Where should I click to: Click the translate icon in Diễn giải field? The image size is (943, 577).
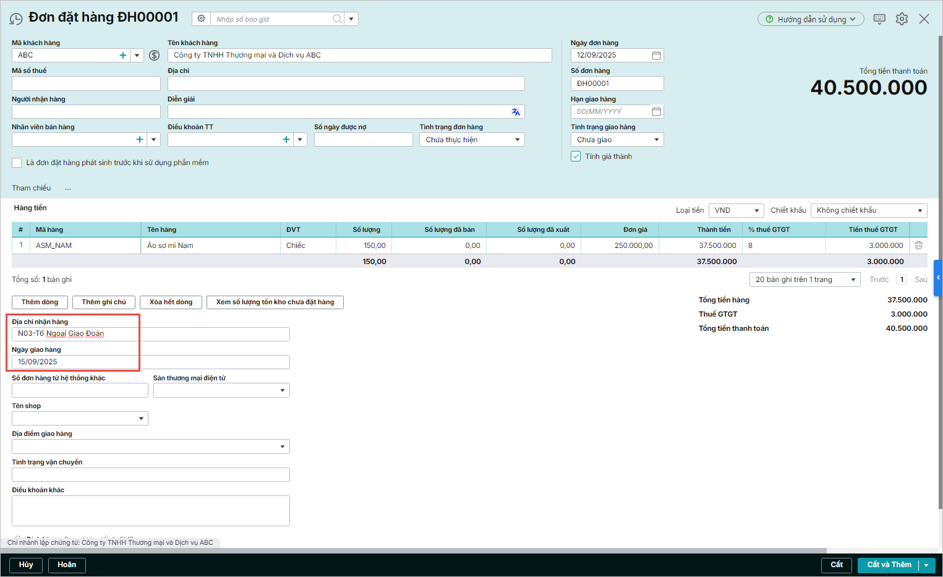[x=516, y=112]
